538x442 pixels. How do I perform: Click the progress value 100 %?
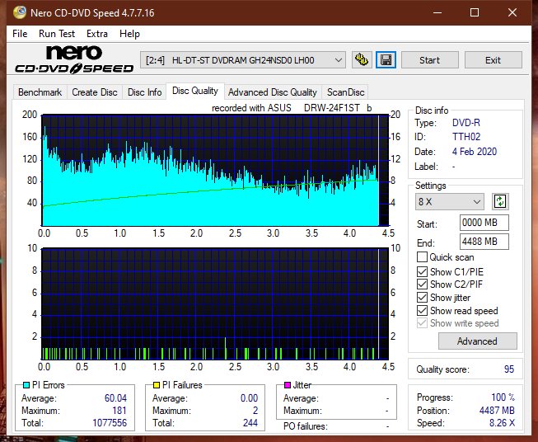[x=503, y=397]
